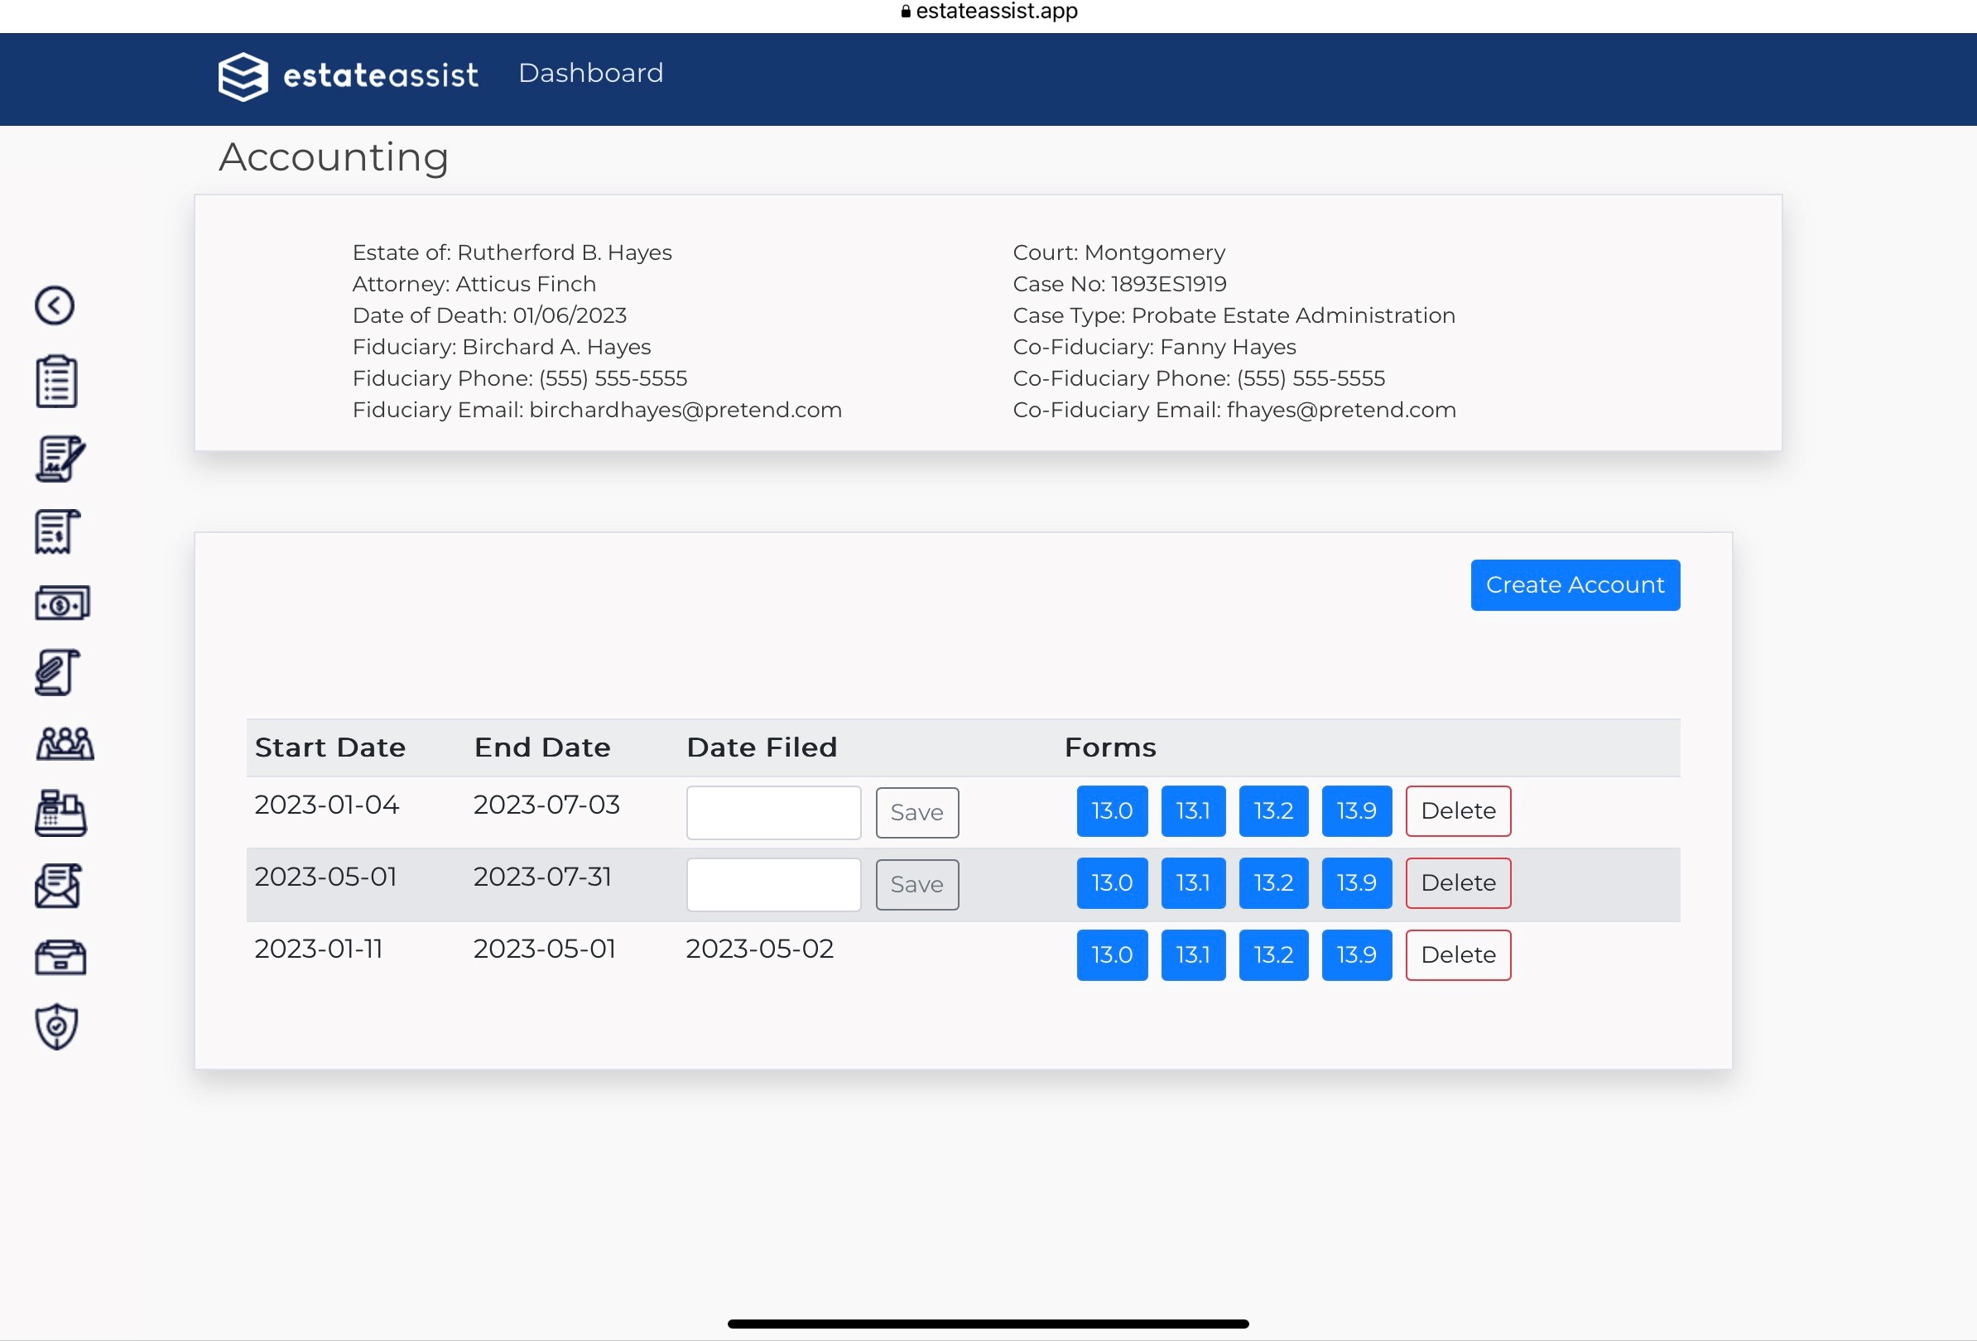
Task: Open the group of people sidebar icon
Action: (65, 744)
